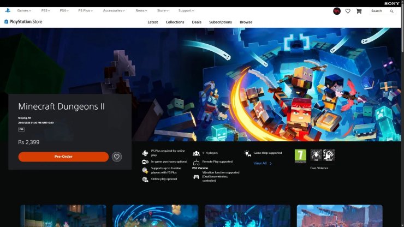This screenshot has height=227, width=404.
Task: Click the search magnifier icon
Action: point(391,11)
